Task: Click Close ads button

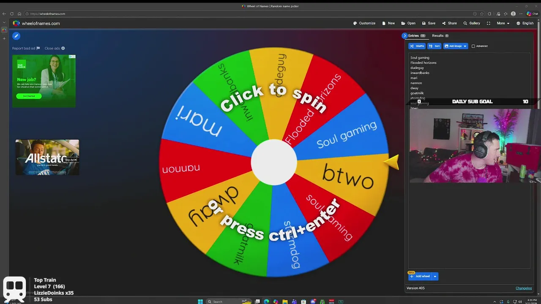Action: click(x=55, y=48)
